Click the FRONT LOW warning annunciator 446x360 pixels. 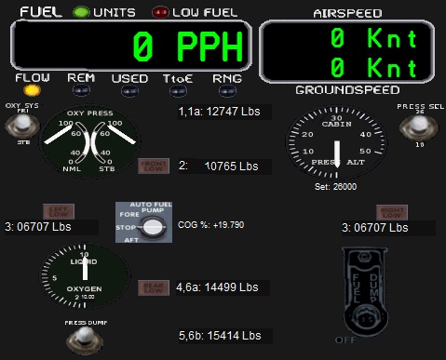click(x=154, y=166)
